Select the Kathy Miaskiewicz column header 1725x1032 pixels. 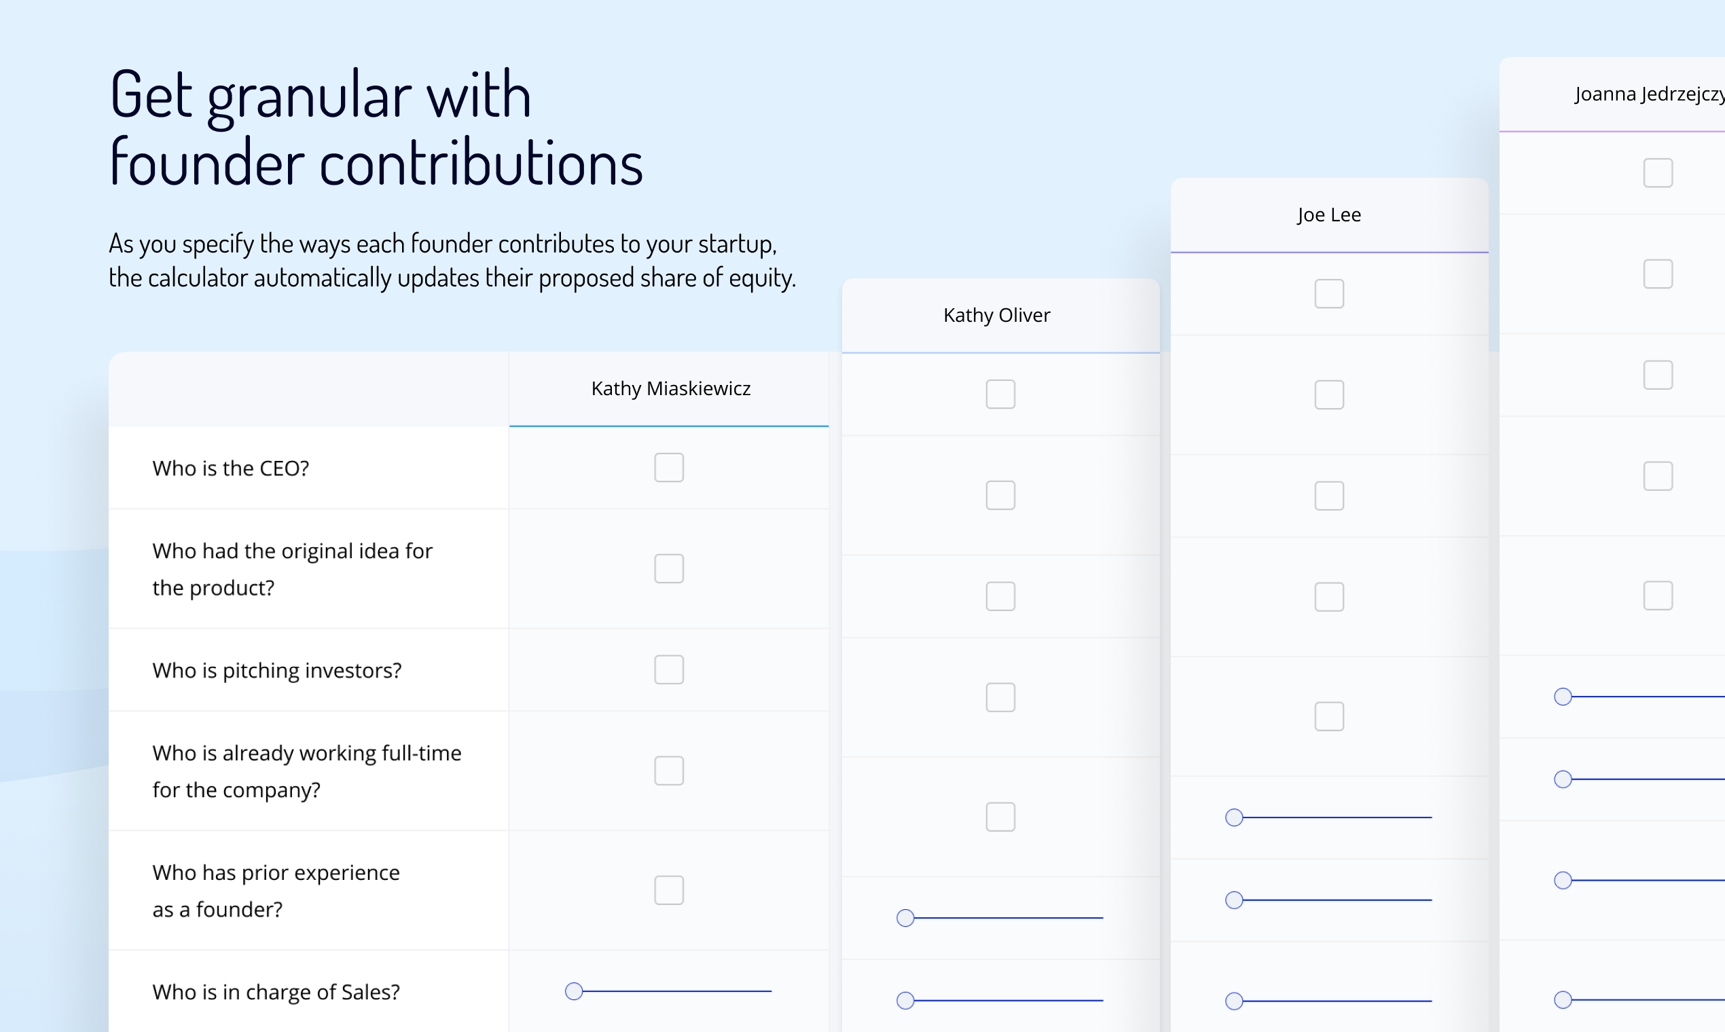point(670,388)
